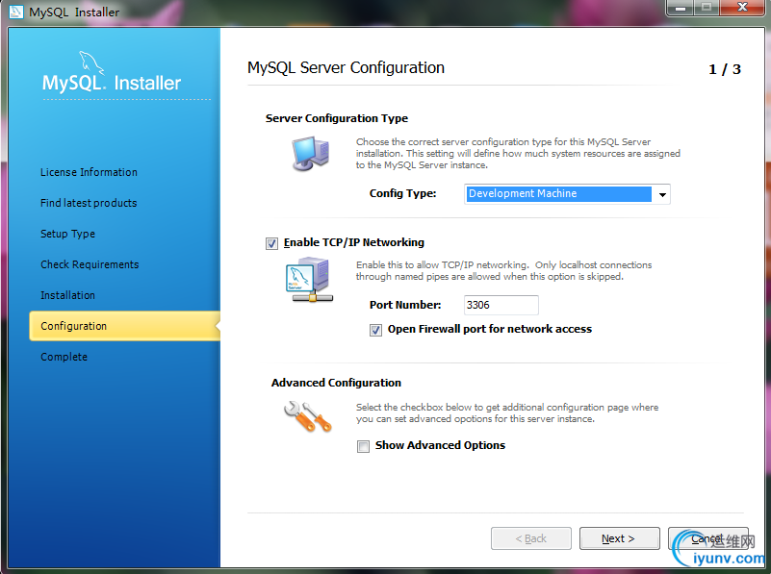Screen dimensions: 771x574
Task: Click the Maximize button in title bar
Action: pyautogui.click(x=707, y=8)
